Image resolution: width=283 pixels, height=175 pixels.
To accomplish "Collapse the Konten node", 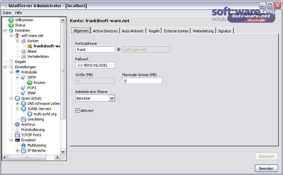I will point(18,41).
